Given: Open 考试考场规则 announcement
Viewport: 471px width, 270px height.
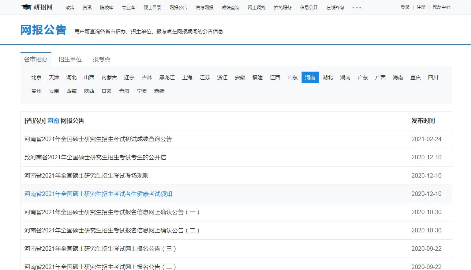Looking at the screenshot, I should tap(86, 176).
